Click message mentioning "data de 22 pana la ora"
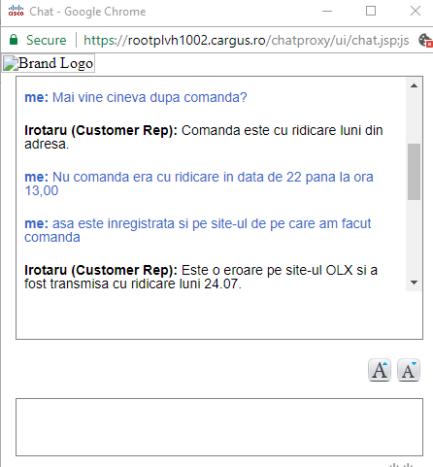 (x=199, y=183)
